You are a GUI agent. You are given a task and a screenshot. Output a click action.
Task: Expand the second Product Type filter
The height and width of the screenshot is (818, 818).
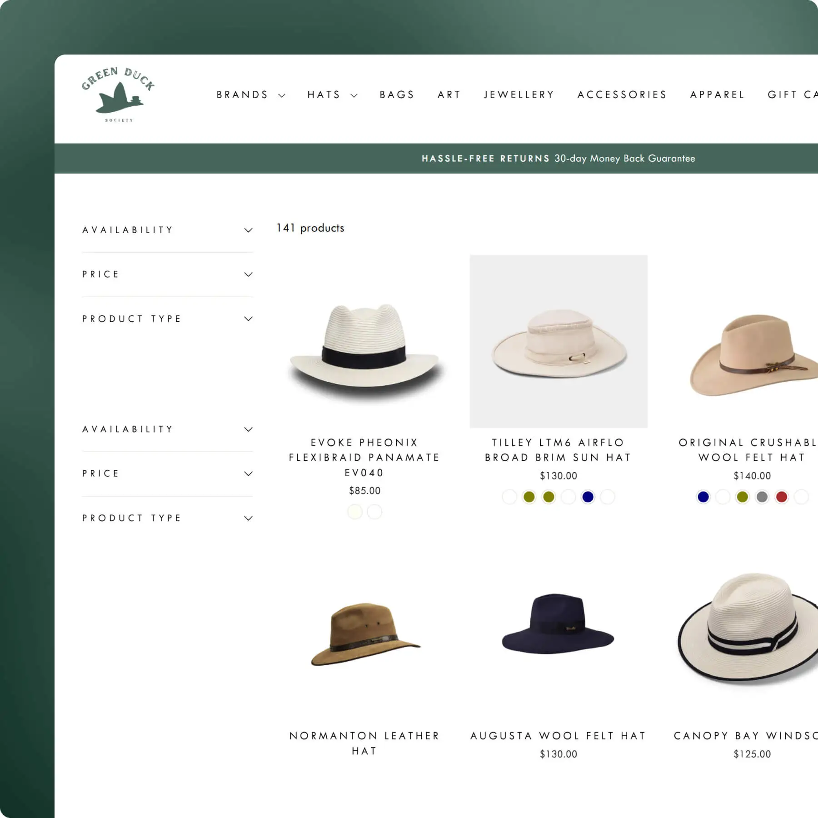point(167,518)
